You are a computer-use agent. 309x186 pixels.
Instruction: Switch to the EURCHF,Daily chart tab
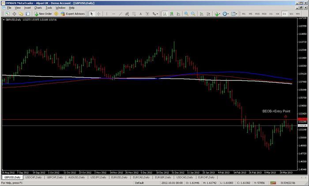pos(206,177)
